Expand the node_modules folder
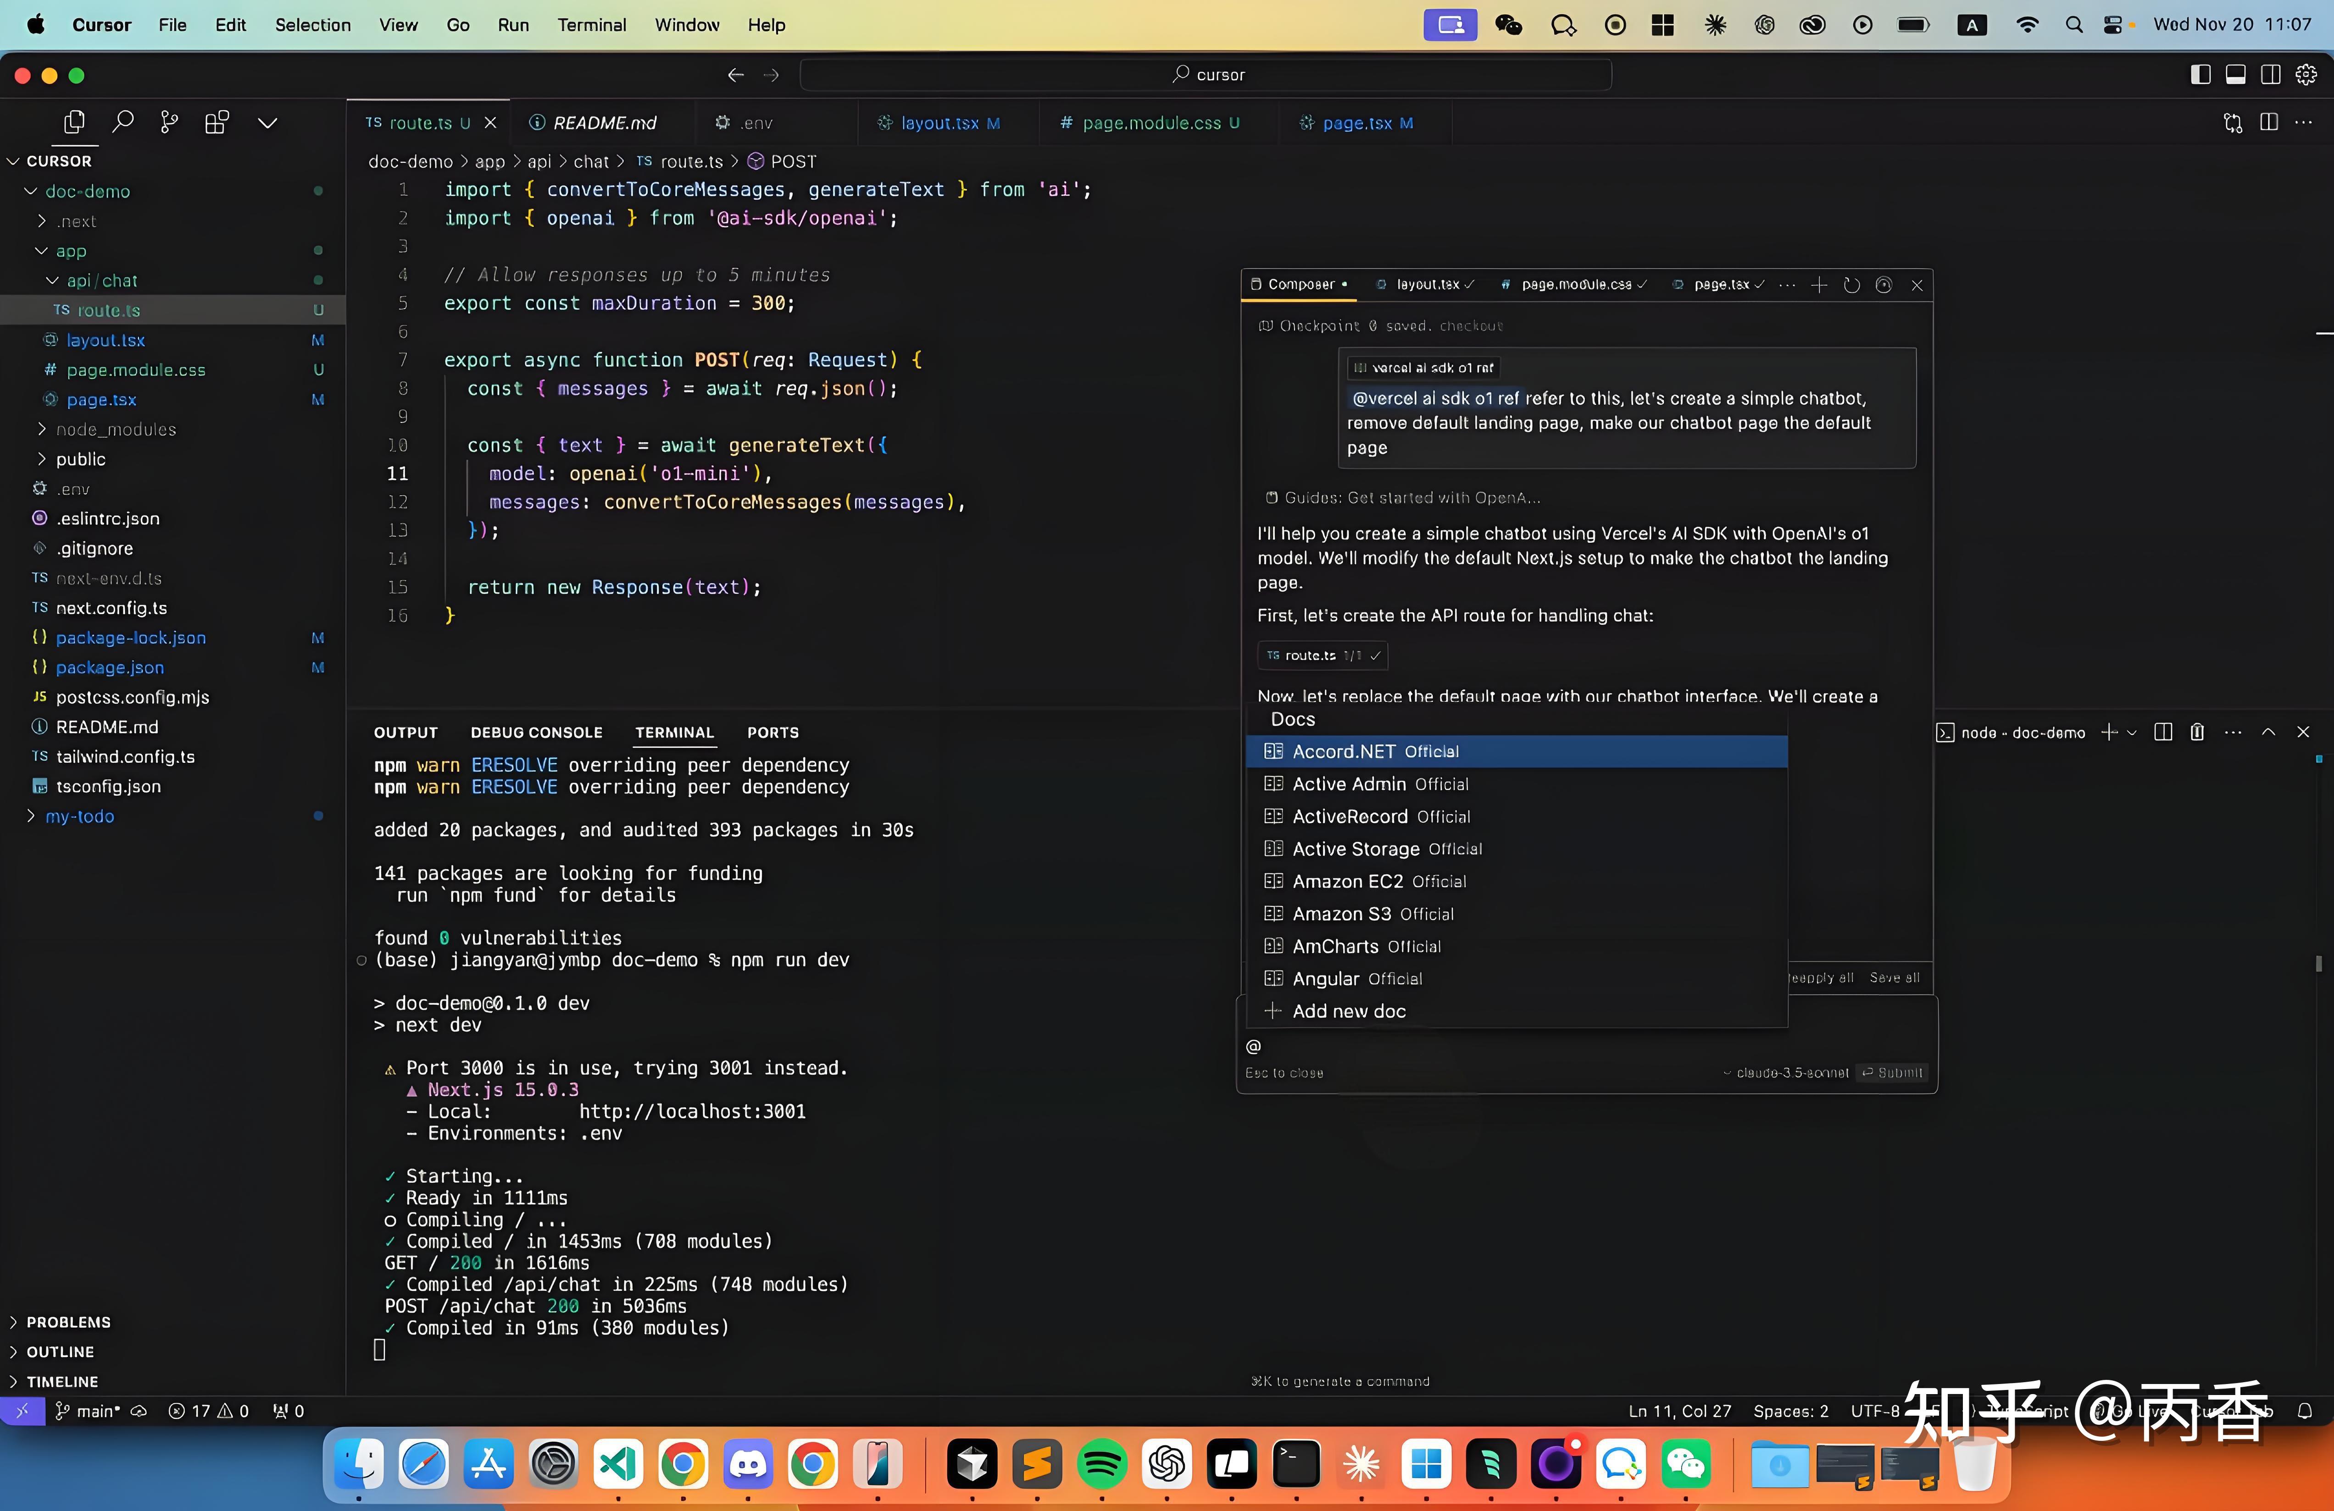Image resolution: width=2334 pixels, height=1511 pixels. click(116, 429)
